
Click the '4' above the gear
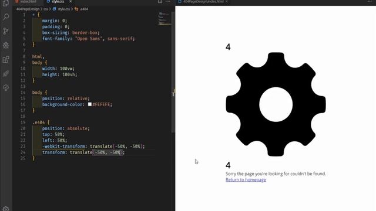tap(228, 47)
